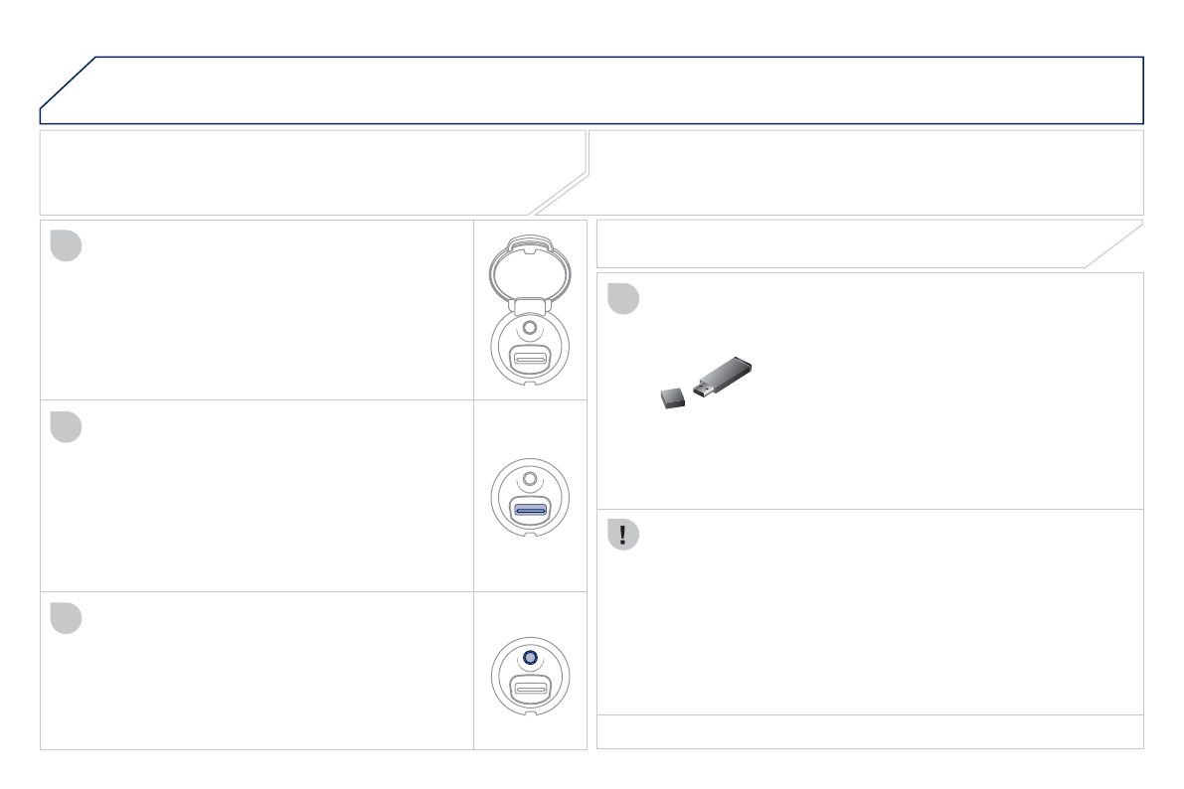Click the USB slot under the open cover
Image resolution: width=1184 pixels, height=789 pixels.
[529, 359]
